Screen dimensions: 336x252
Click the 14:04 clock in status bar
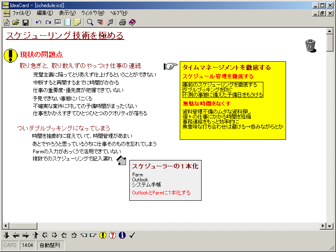(x=27, y=245)
